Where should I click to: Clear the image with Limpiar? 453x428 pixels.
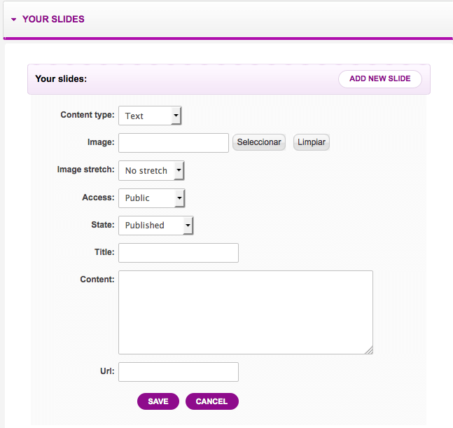pos(312,142)
